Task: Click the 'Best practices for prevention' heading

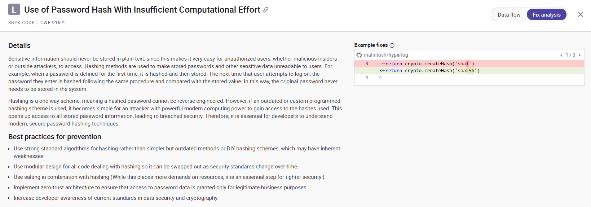Action: pos(55,137)
